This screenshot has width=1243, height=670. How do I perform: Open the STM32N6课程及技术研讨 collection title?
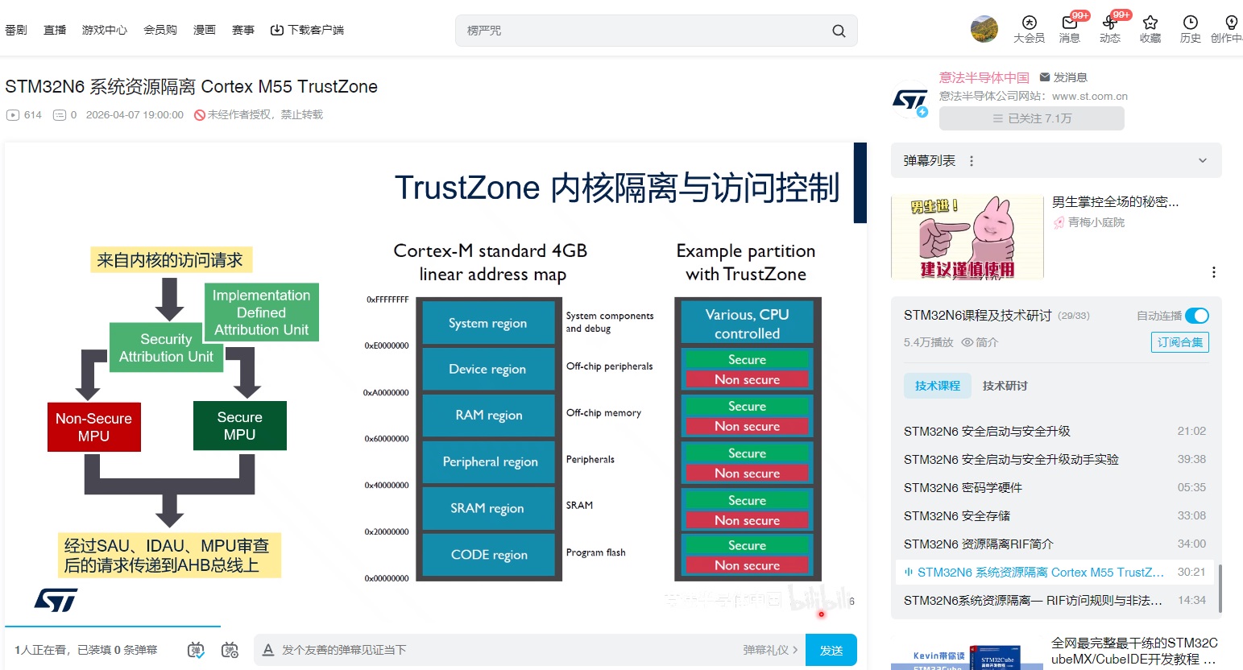[978, 316]
